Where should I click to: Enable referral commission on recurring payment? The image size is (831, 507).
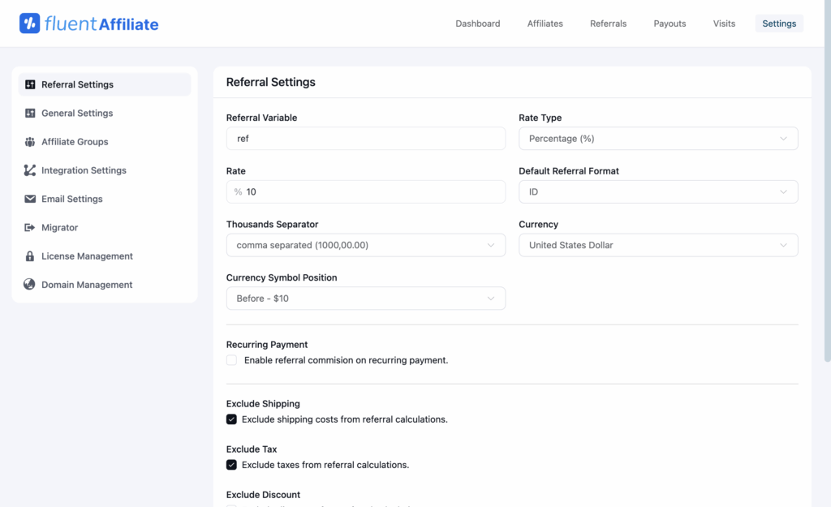[x=231, y=360]
